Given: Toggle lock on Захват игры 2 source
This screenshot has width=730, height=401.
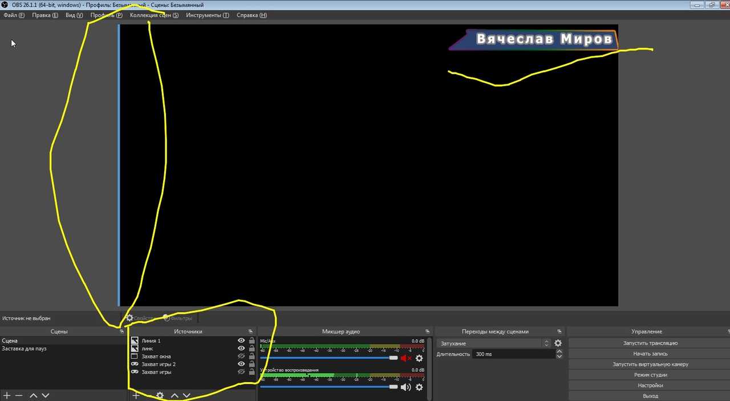Looking at the screenshot, I should pyautogui.click(x=252, y=364).
